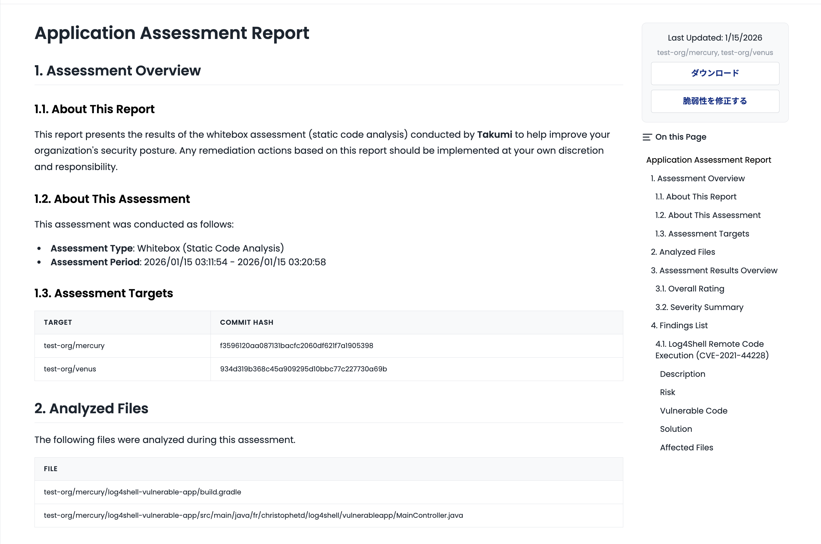Viewport: 821px width, 544px height.
Task: Select "Application Assessment Report" at top of sidebar
Action: (x=708, y=160)
